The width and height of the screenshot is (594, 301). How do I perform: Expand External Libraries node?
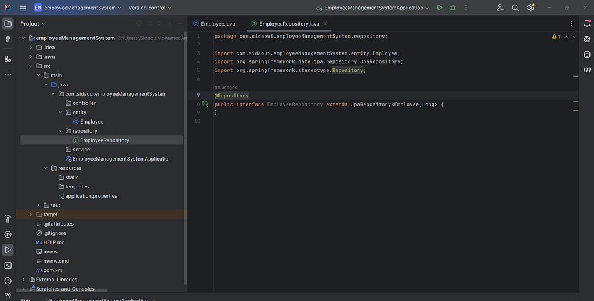[x=23, y=280]
